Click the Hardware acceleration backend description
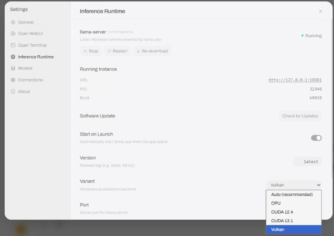The image size is (334, 236). pos(108,189)
